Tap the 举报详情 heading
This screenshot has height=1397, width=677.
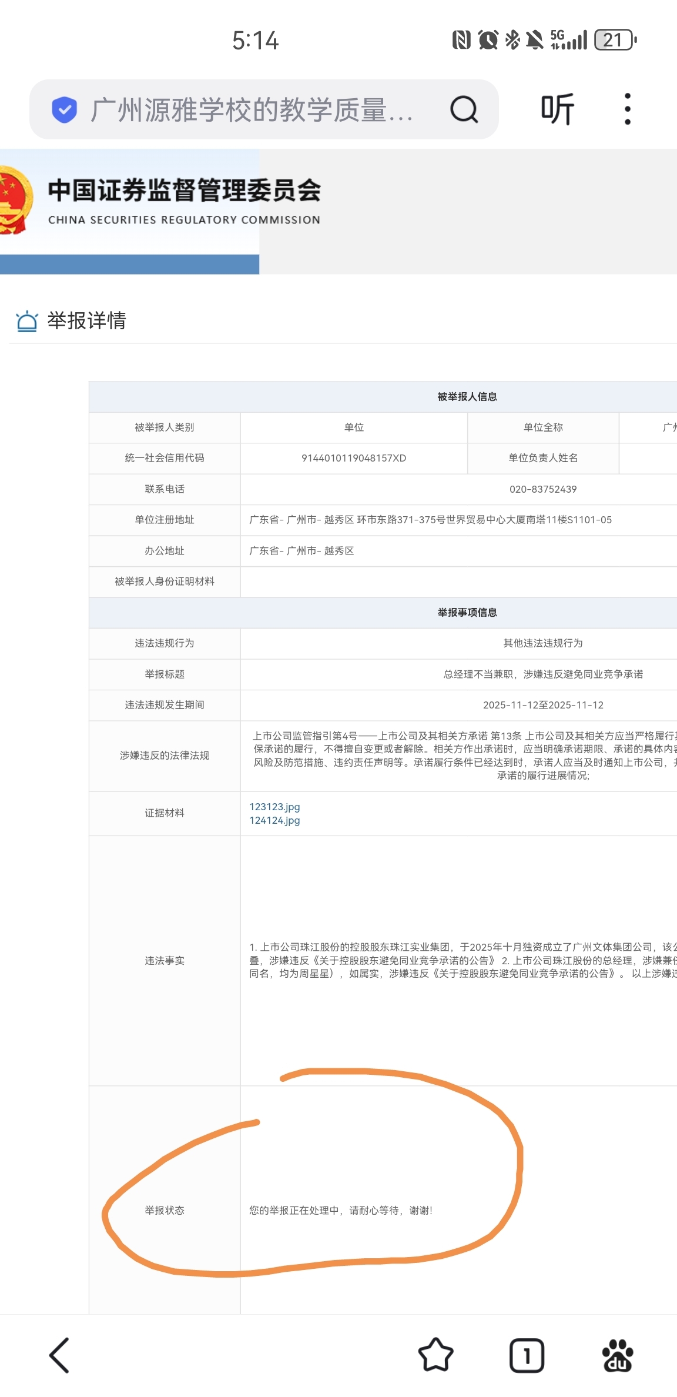coord(86,320)
